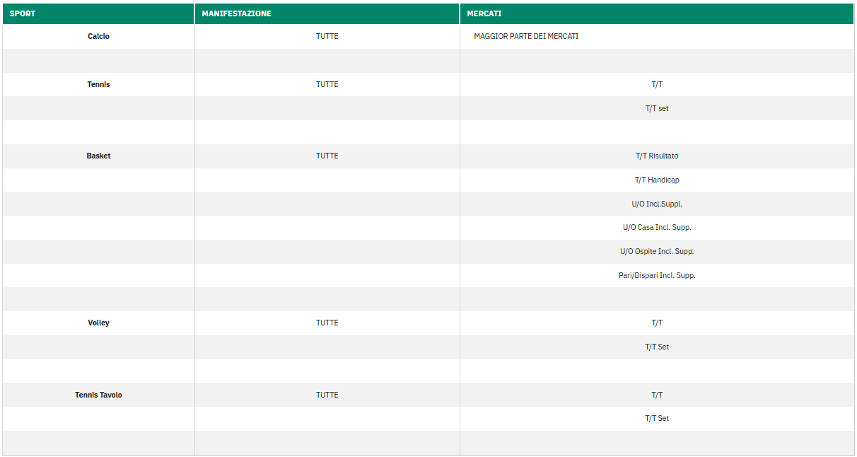Open "T/T Set" under Tennis Tavolo
Viewport: 857px width, 457px height.
coord(657,418)
